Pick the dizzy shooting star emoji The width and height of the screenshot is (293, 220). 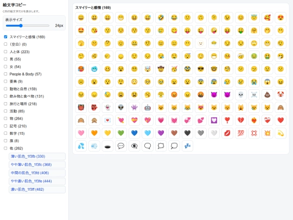(x=281, y=133)
